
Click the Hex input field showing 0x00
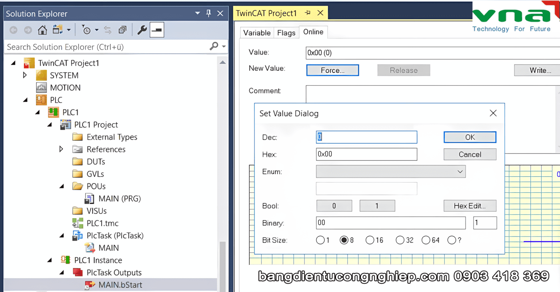(366, 154)
